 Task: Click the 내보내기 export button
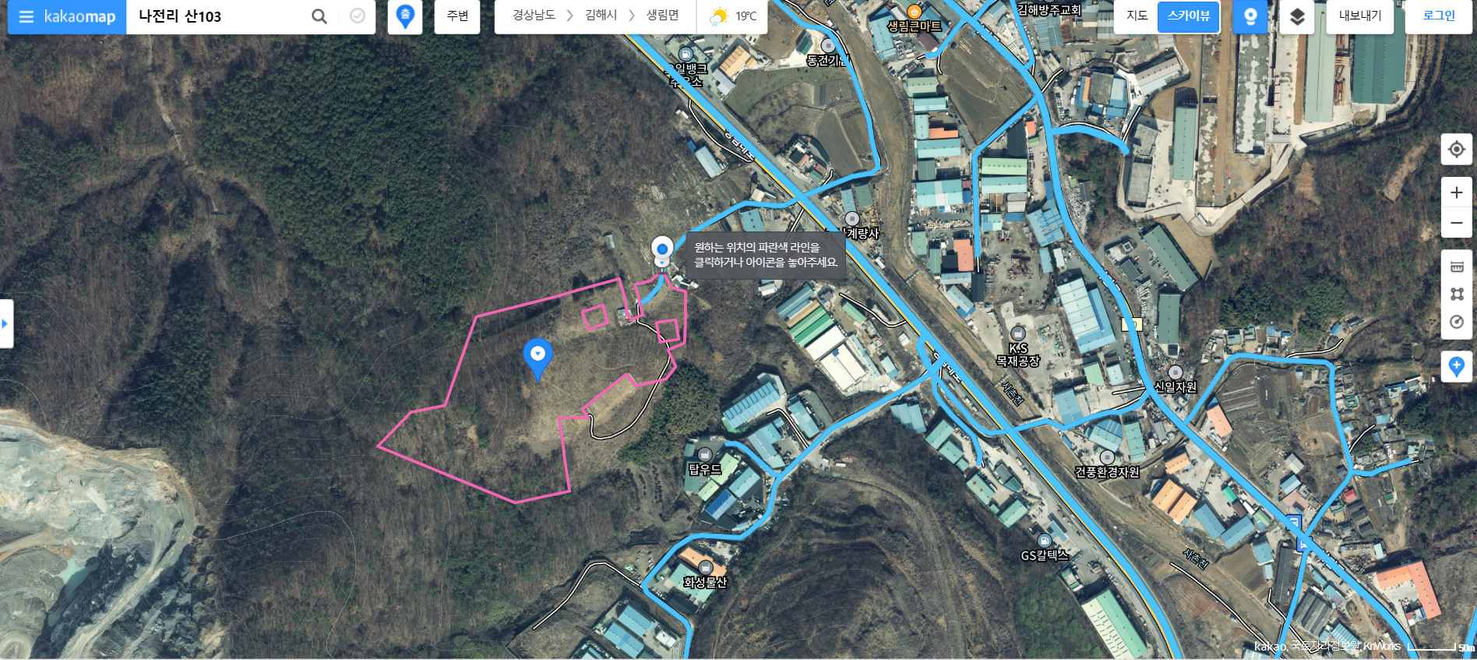click(1360, 16)
